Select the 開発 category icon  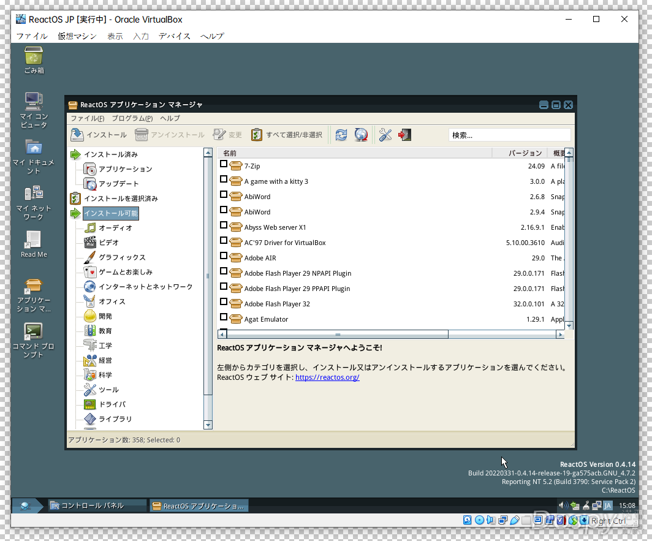pos(90,316)
